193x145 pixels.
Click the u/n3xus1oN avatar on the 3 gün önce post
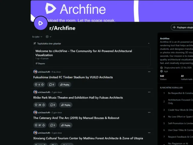35,133
